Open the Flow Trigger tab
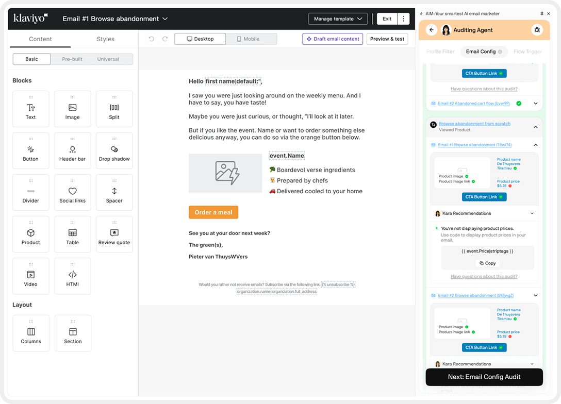This screenshot has width=561, height=404. [527, 52]
